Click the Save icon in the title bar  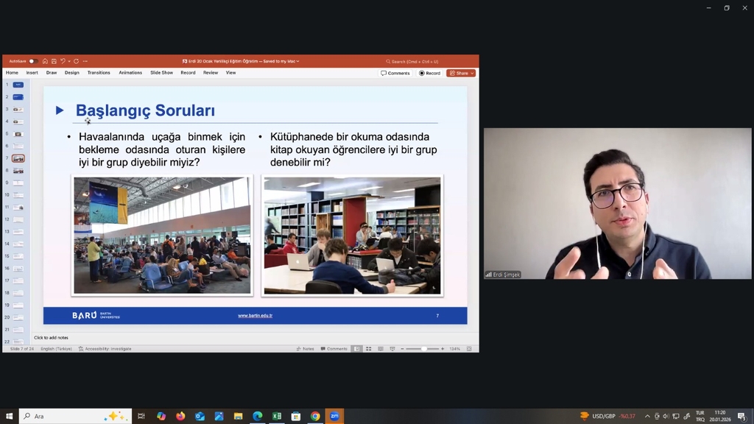53,61
